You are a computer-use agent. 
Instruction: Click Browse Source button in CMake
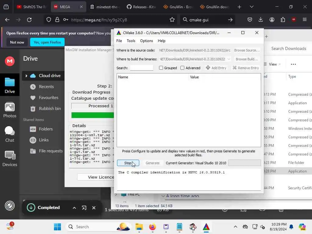pyautogui.click(x=247, y=50)
